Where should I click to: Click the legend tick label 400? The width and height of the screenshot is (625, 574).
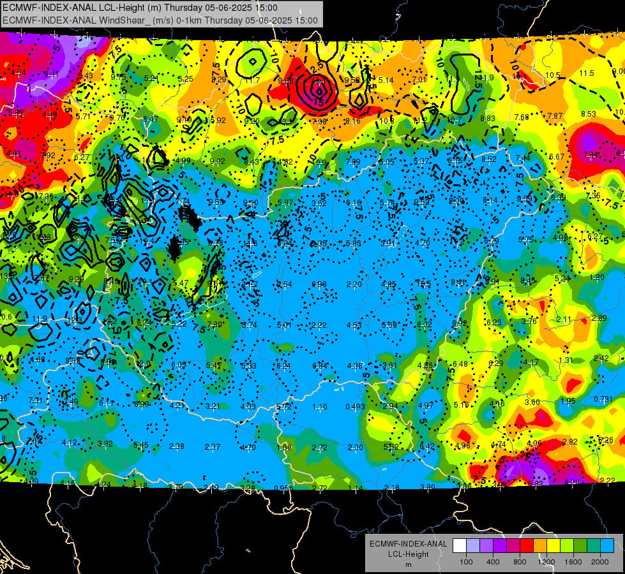click(x=493, y=562)
